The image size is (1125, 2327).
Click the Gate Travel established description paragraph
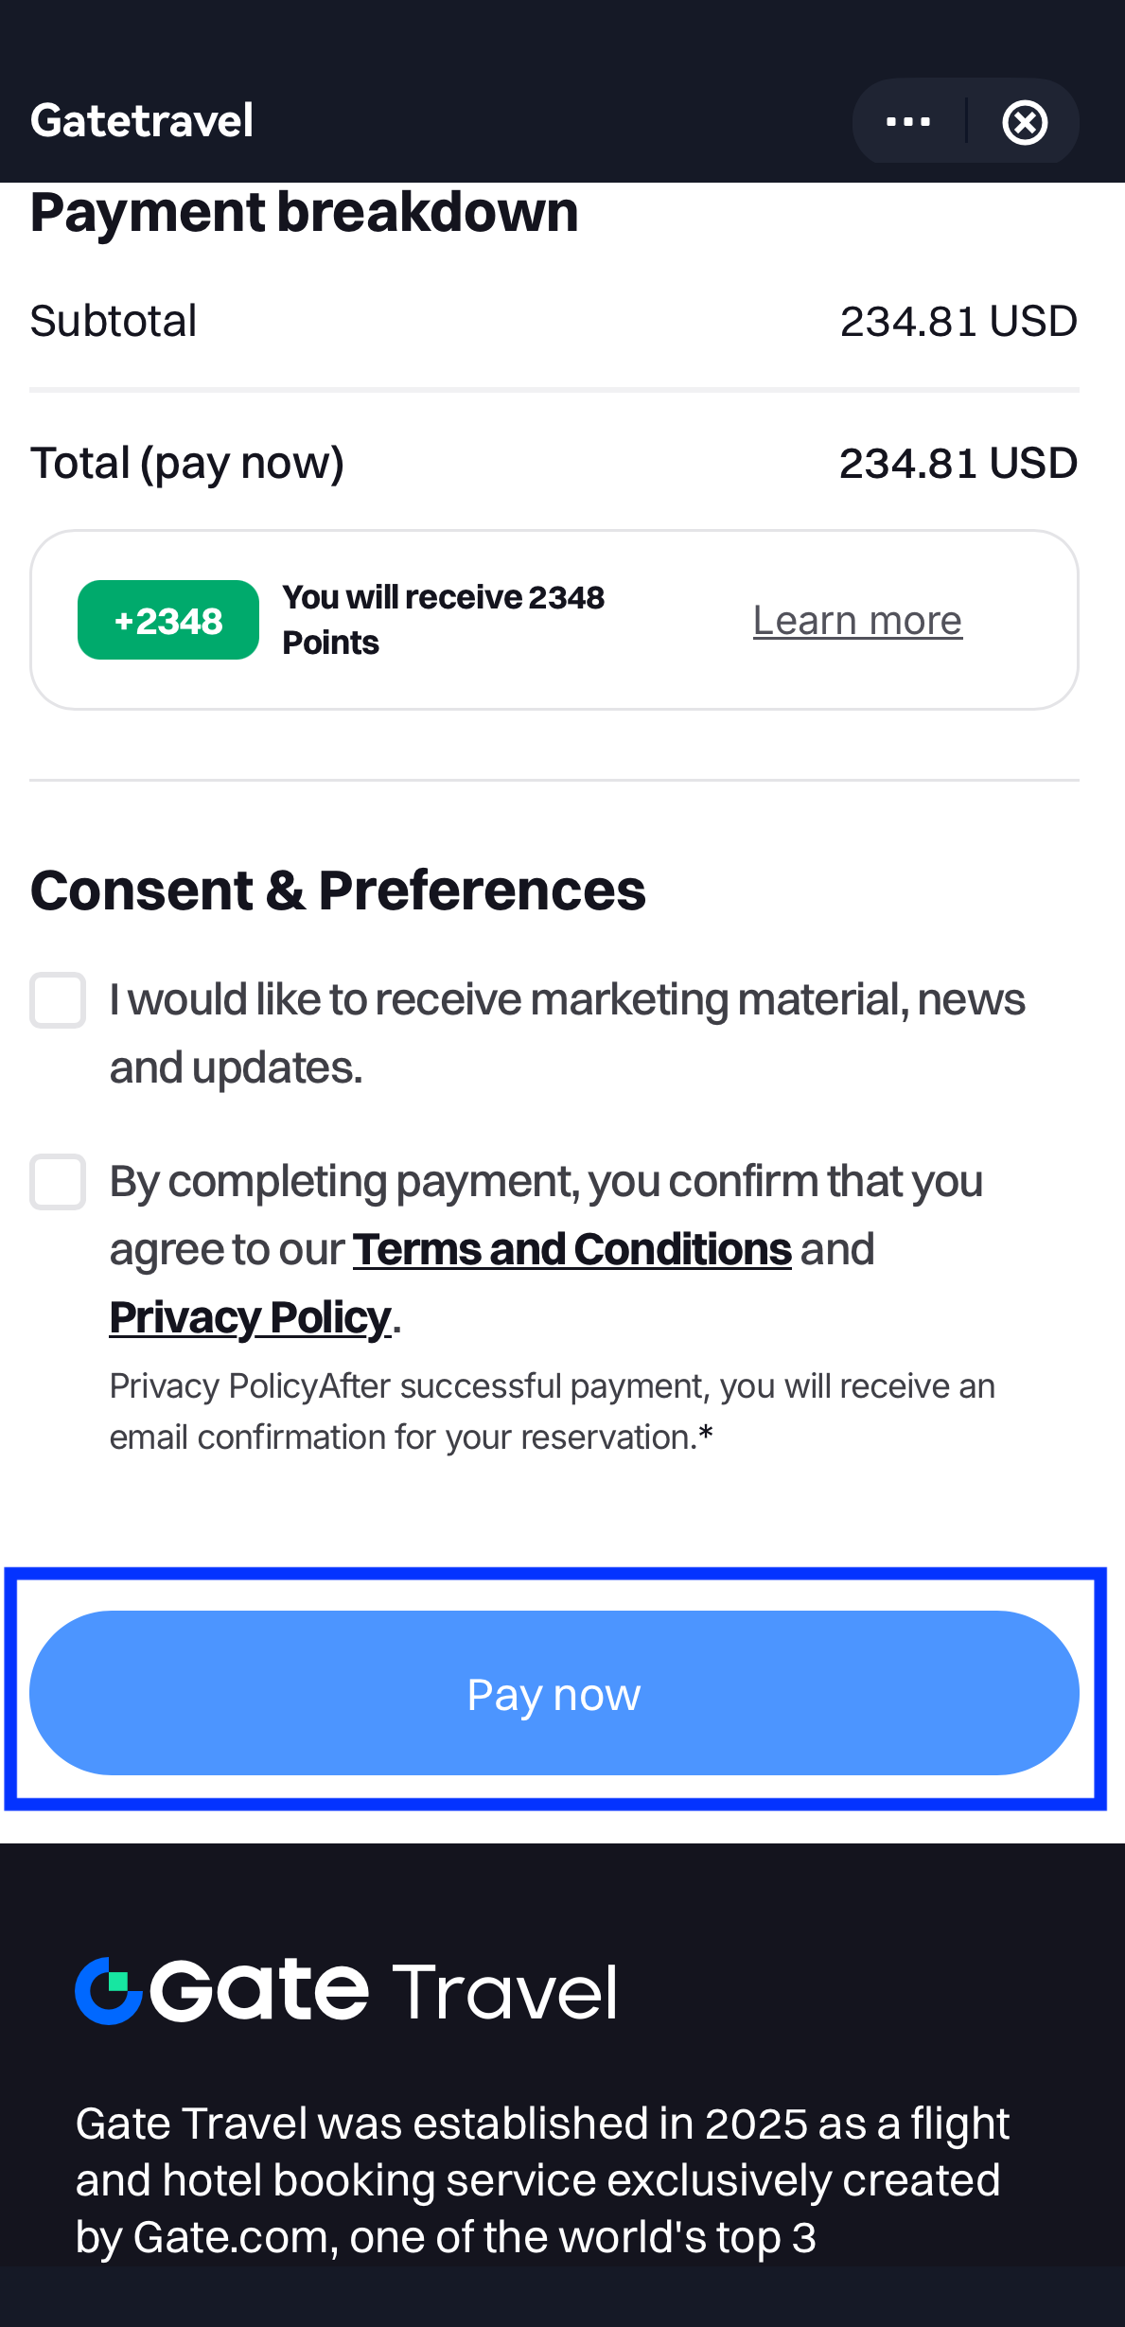(542, 2179)
